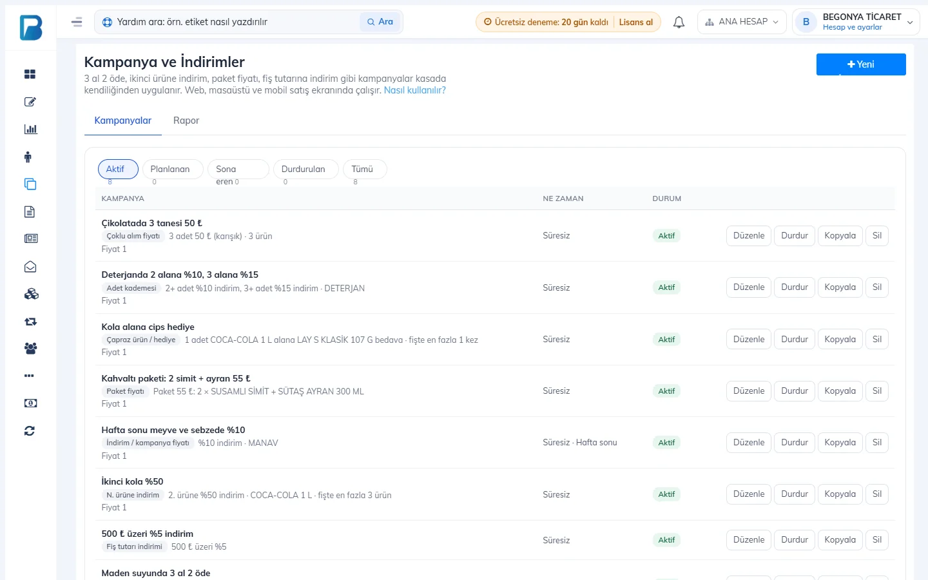
Task: Click the stacked boxes inventory icon
Action: pyautogui.click(x=31, y=294)
